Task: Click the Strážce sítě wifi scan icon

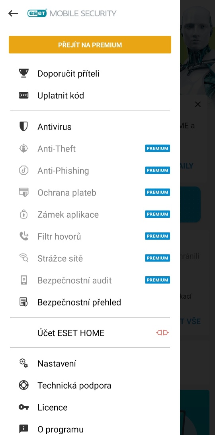Action: click(23, 258)
